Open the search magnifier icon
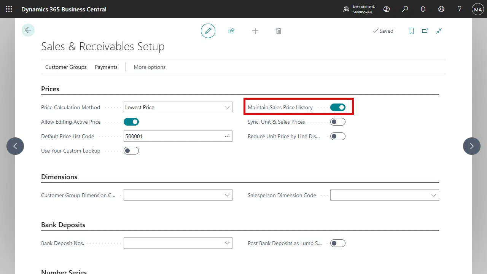This screenshot has height=274, width=487. 405,9
